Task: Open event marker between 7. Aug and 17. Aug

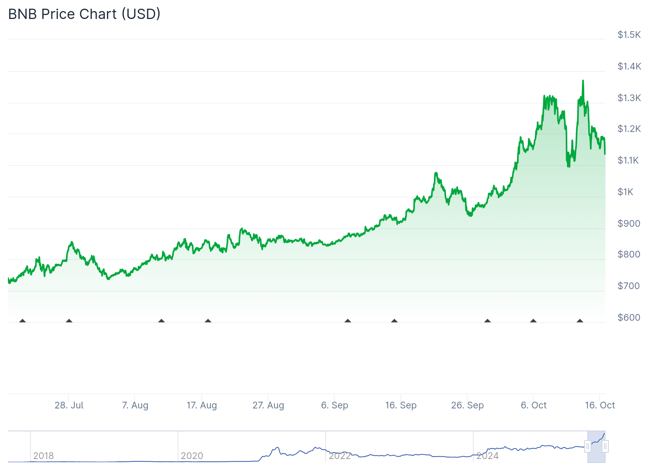Action: [161, 321]
